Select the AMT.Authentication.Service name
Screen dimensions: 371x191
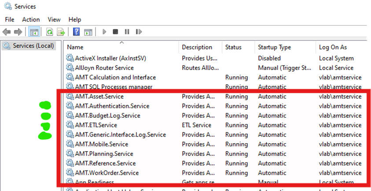click(112, 106)
